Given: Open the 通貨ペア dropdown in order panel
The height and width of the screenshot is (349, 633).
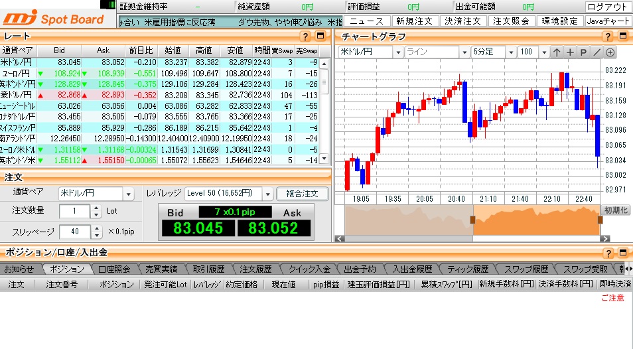Looking at the screenshot, I should point(128,194).
